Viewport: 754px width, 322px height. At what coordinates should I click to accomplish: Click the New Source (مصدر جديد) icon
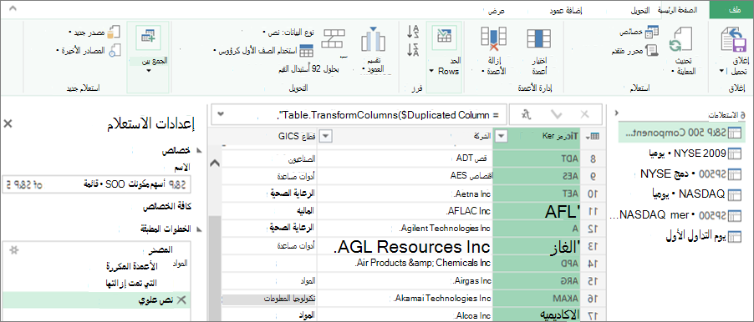[x=113, y=33]
